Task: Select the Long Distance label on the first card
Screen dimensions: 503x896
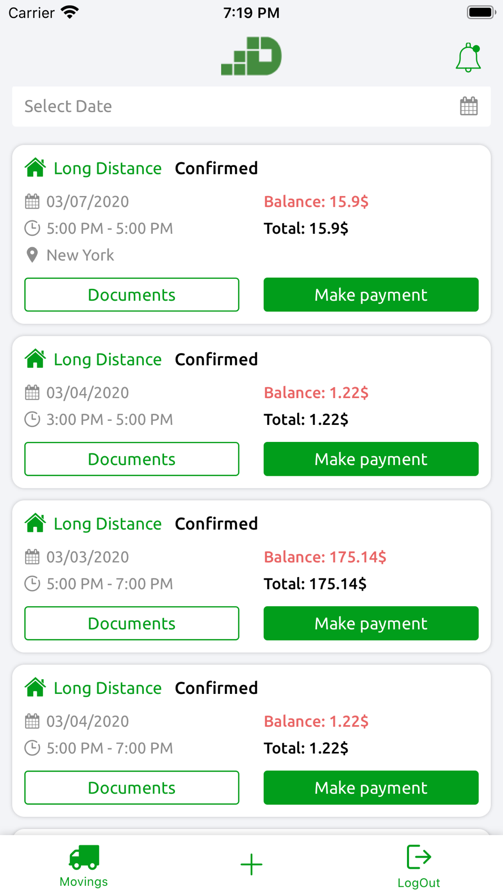Action: [108, 168]
